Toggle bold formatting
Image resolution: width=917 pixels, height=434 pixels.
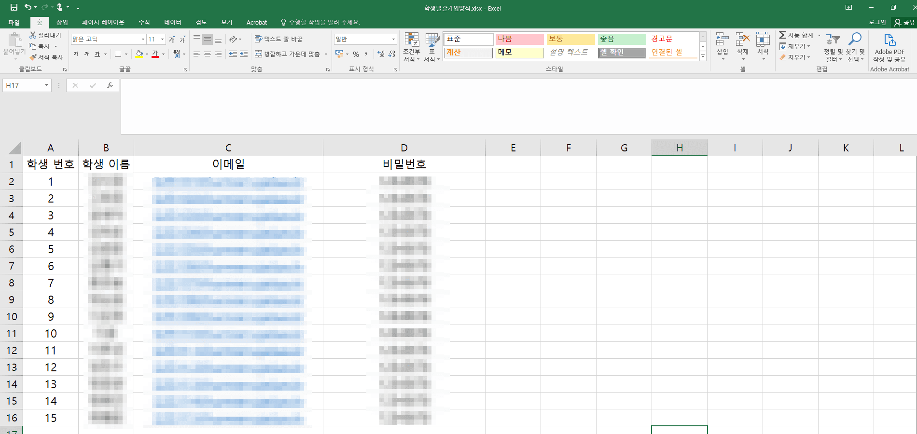pyautogui.click(x=76, y=54)
